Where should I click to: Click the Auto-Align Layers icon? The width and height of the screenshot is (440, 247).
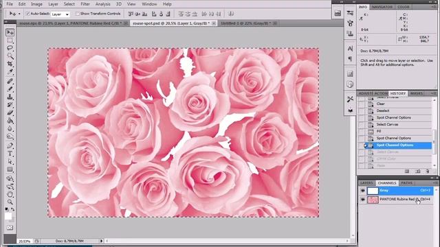point(231,14)
